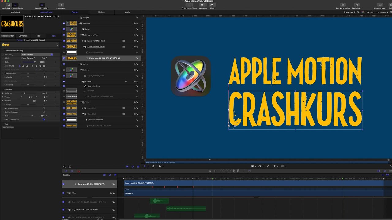Toggle visibility of Kopie von Untertitel
This screenshot has height=220, width=392.
[x=64, y=46]
